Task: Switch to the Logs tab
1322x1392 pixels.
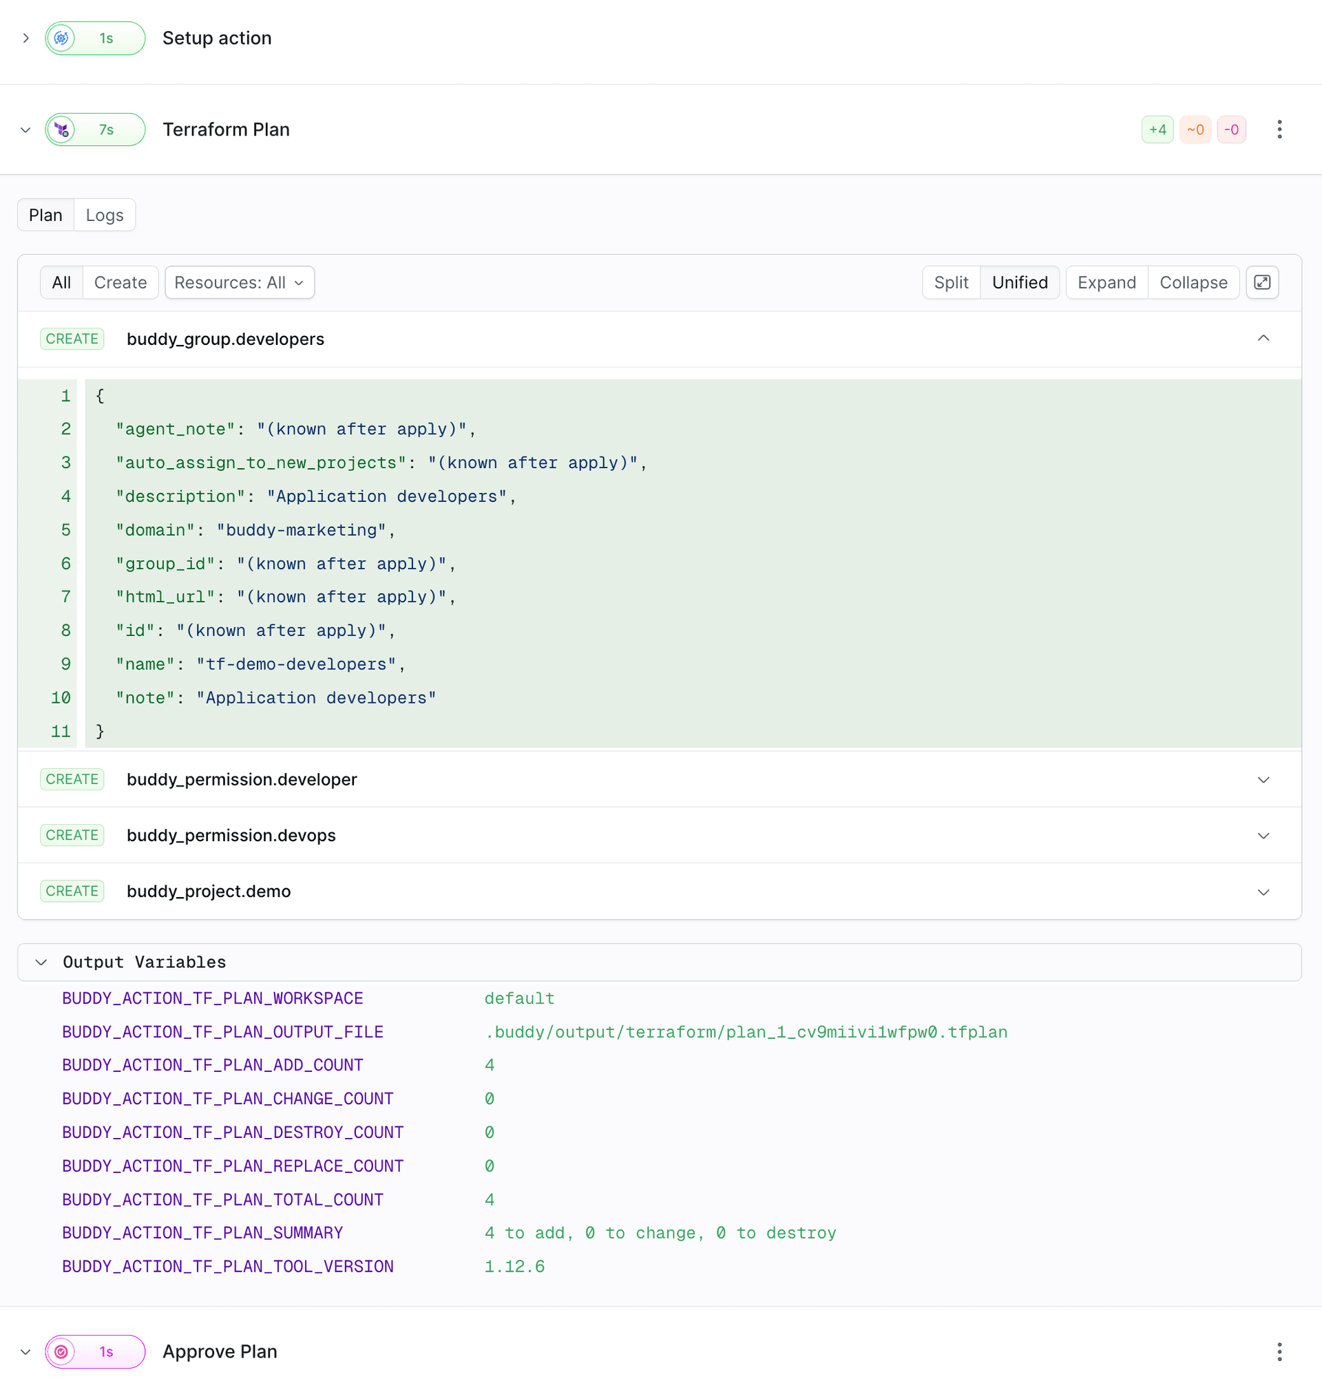Action: (104, 215)
